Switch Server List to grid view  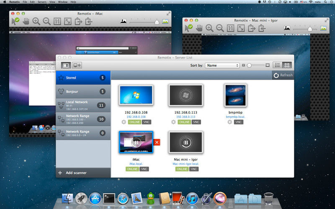(287, 65)
